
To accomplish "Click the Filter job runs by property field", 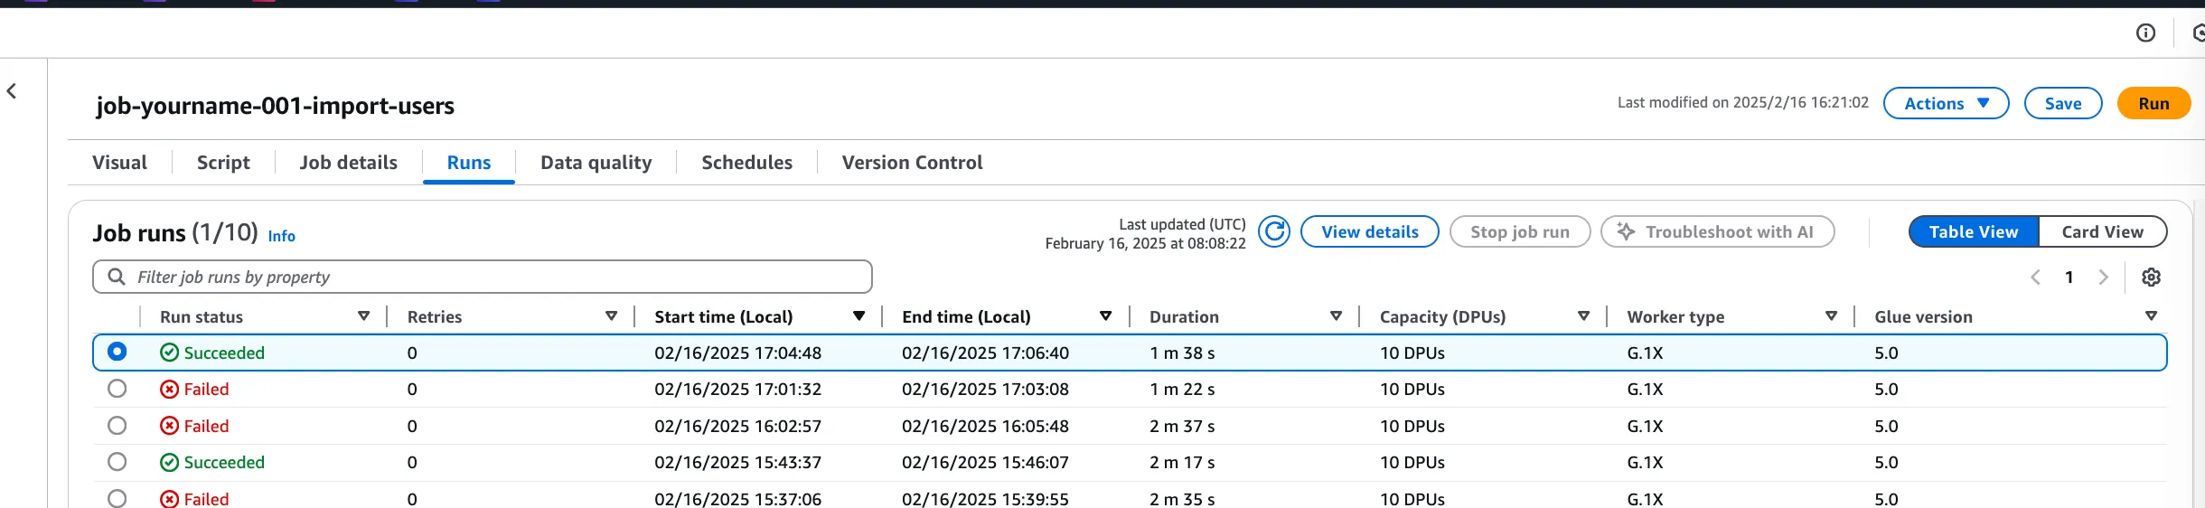I will click(497, 277).
